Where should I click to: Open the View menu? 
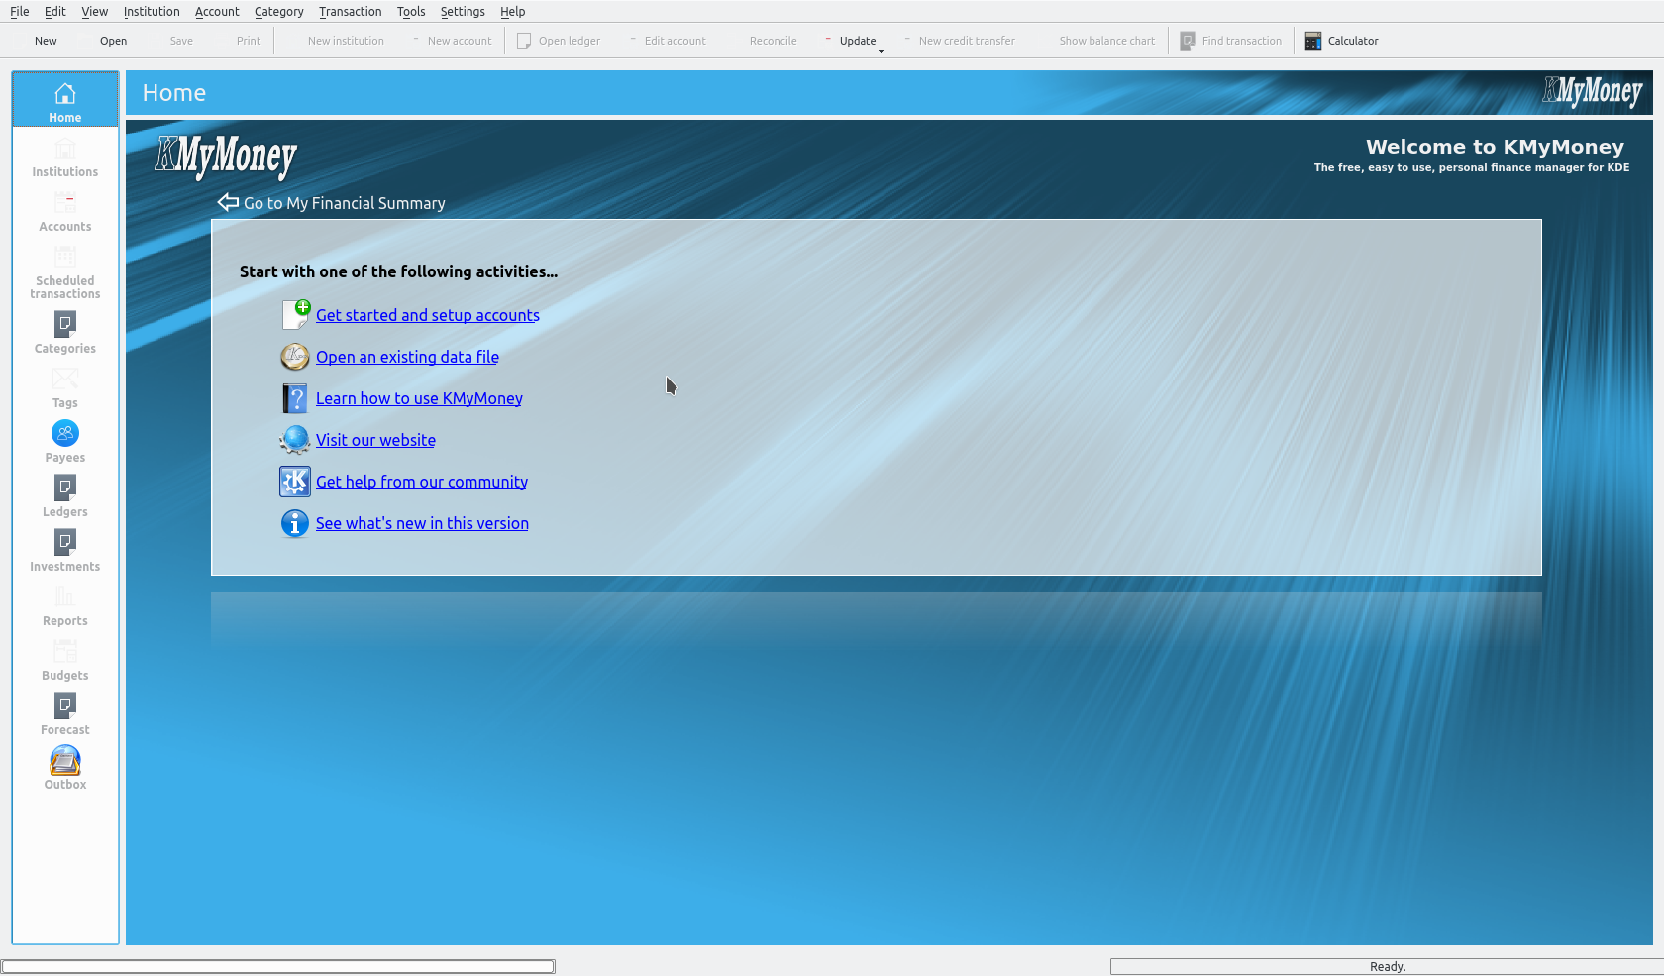[x=94, y=12]
